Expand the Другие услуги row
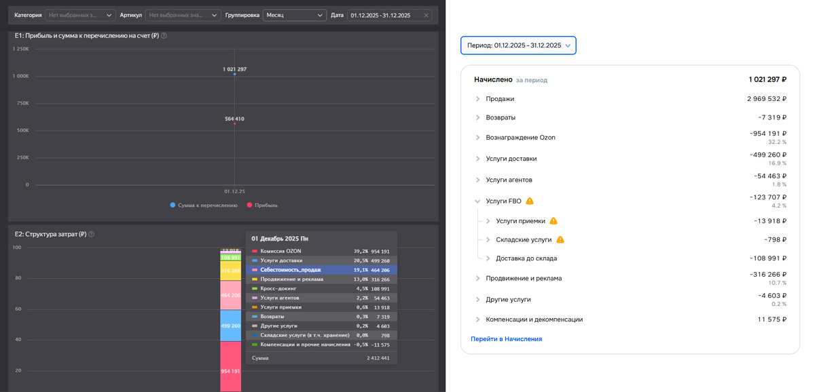 click(x=478, y=299)
